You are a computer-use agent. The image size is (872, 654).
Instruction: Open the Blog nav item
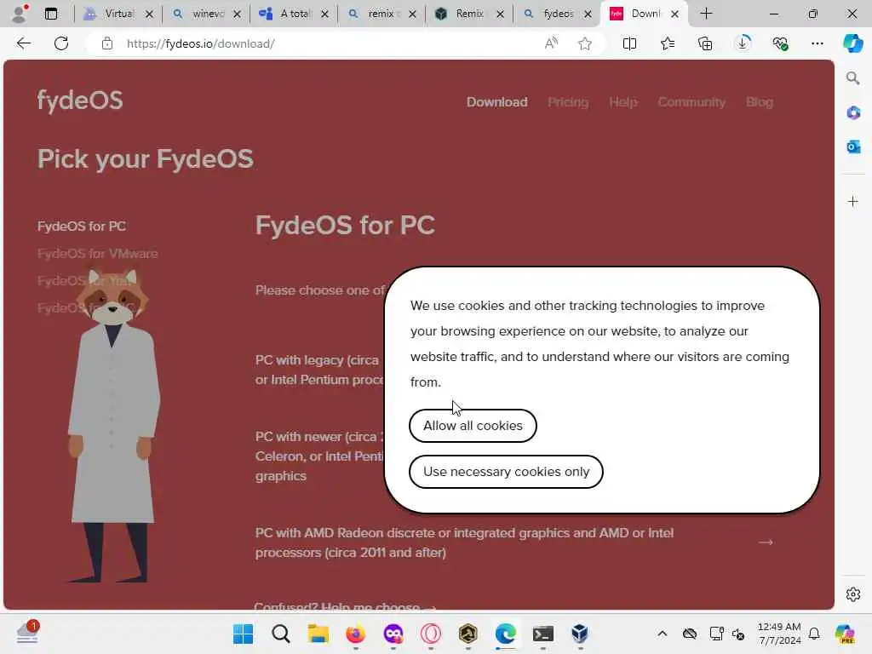click(x=759, y=102)
